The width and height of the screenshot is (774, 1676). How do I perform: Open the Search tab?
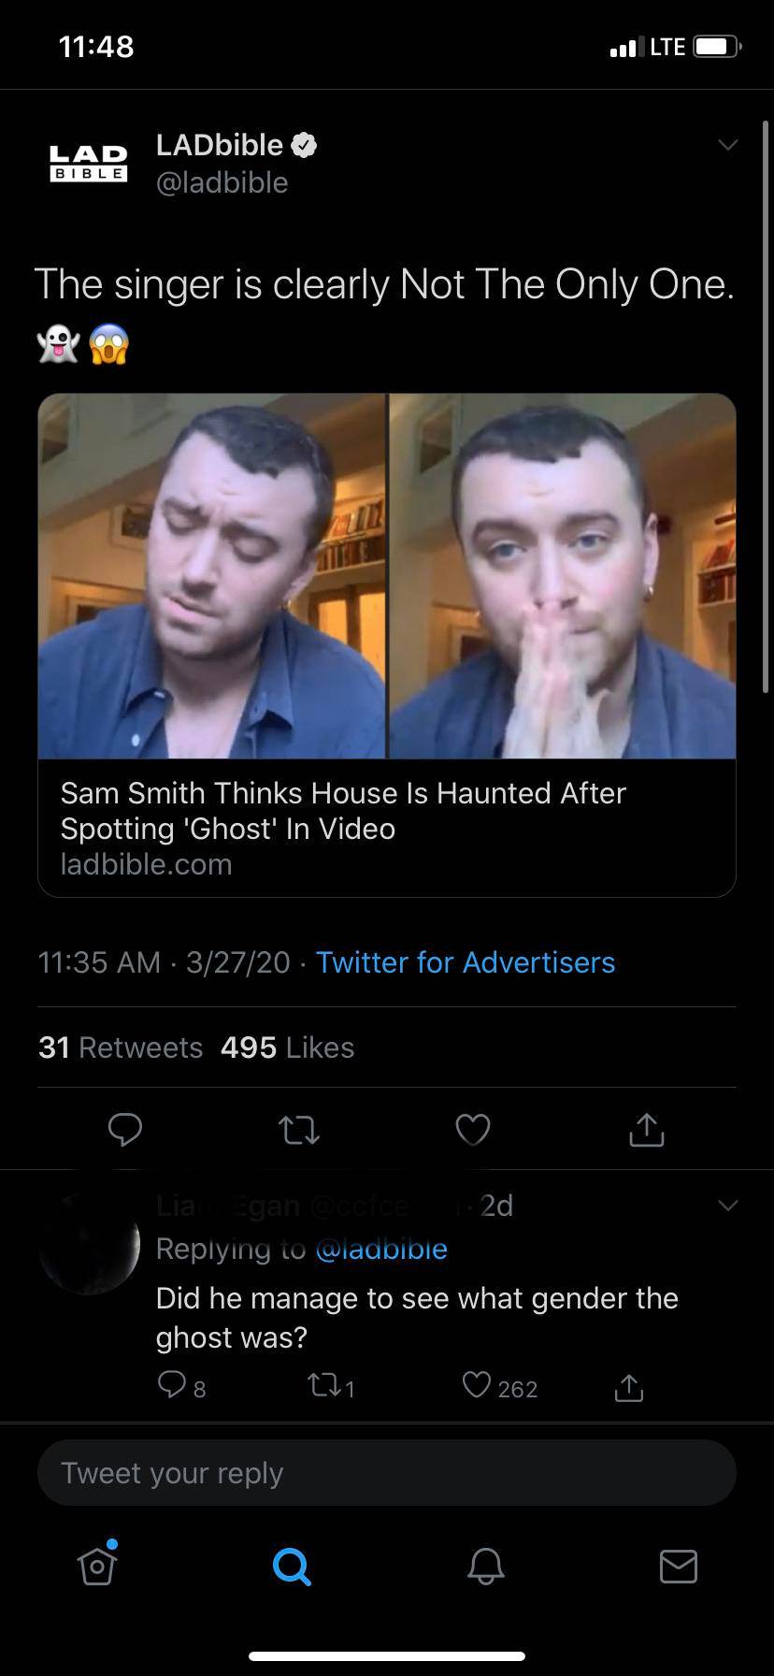[292, 1565]
